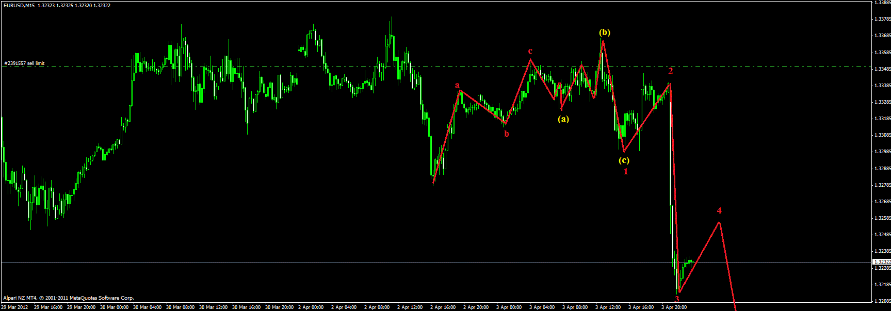Click the '29 Mar 16:00' time axis label

(x=48, y=307)
